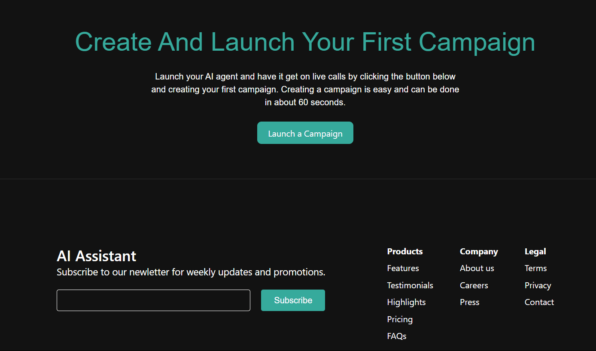Visit the Pricing link
Image resolution: width=596 pixels, height=351 pixels.
pos(400,319)
